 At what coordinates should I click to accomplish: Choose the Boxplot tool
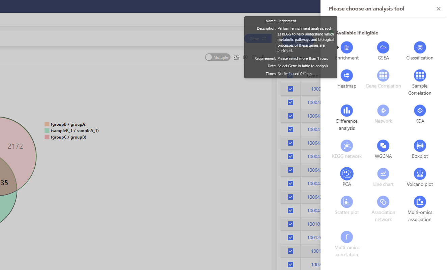(x=420, y=146)
